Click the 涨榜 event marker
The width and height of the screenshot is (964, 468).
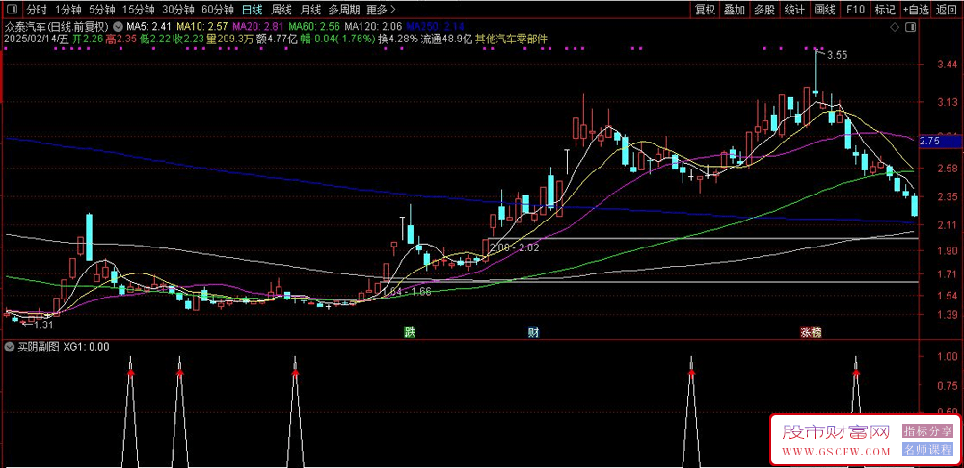(811, 333)
